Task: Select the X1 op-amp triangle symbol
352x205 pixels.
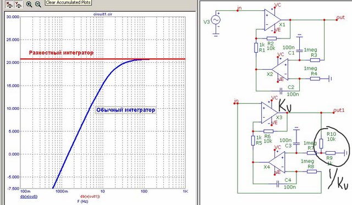Action: [x=272, y=20]
